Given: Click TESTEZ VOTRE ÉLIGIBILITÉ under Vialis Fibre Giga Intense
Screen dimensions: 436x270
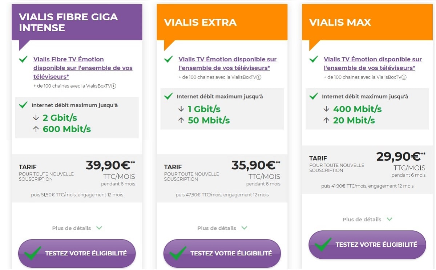Looking at the screenshot, I should pyautogui.click(x=77, y=254).
